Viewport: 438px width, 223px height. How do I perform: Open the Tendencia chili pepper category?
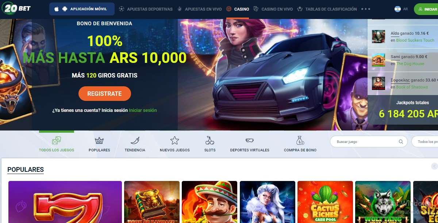click(135, 144)
